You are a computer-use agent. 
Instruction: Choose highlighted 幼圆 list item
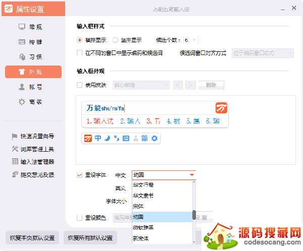coord(162,217)
